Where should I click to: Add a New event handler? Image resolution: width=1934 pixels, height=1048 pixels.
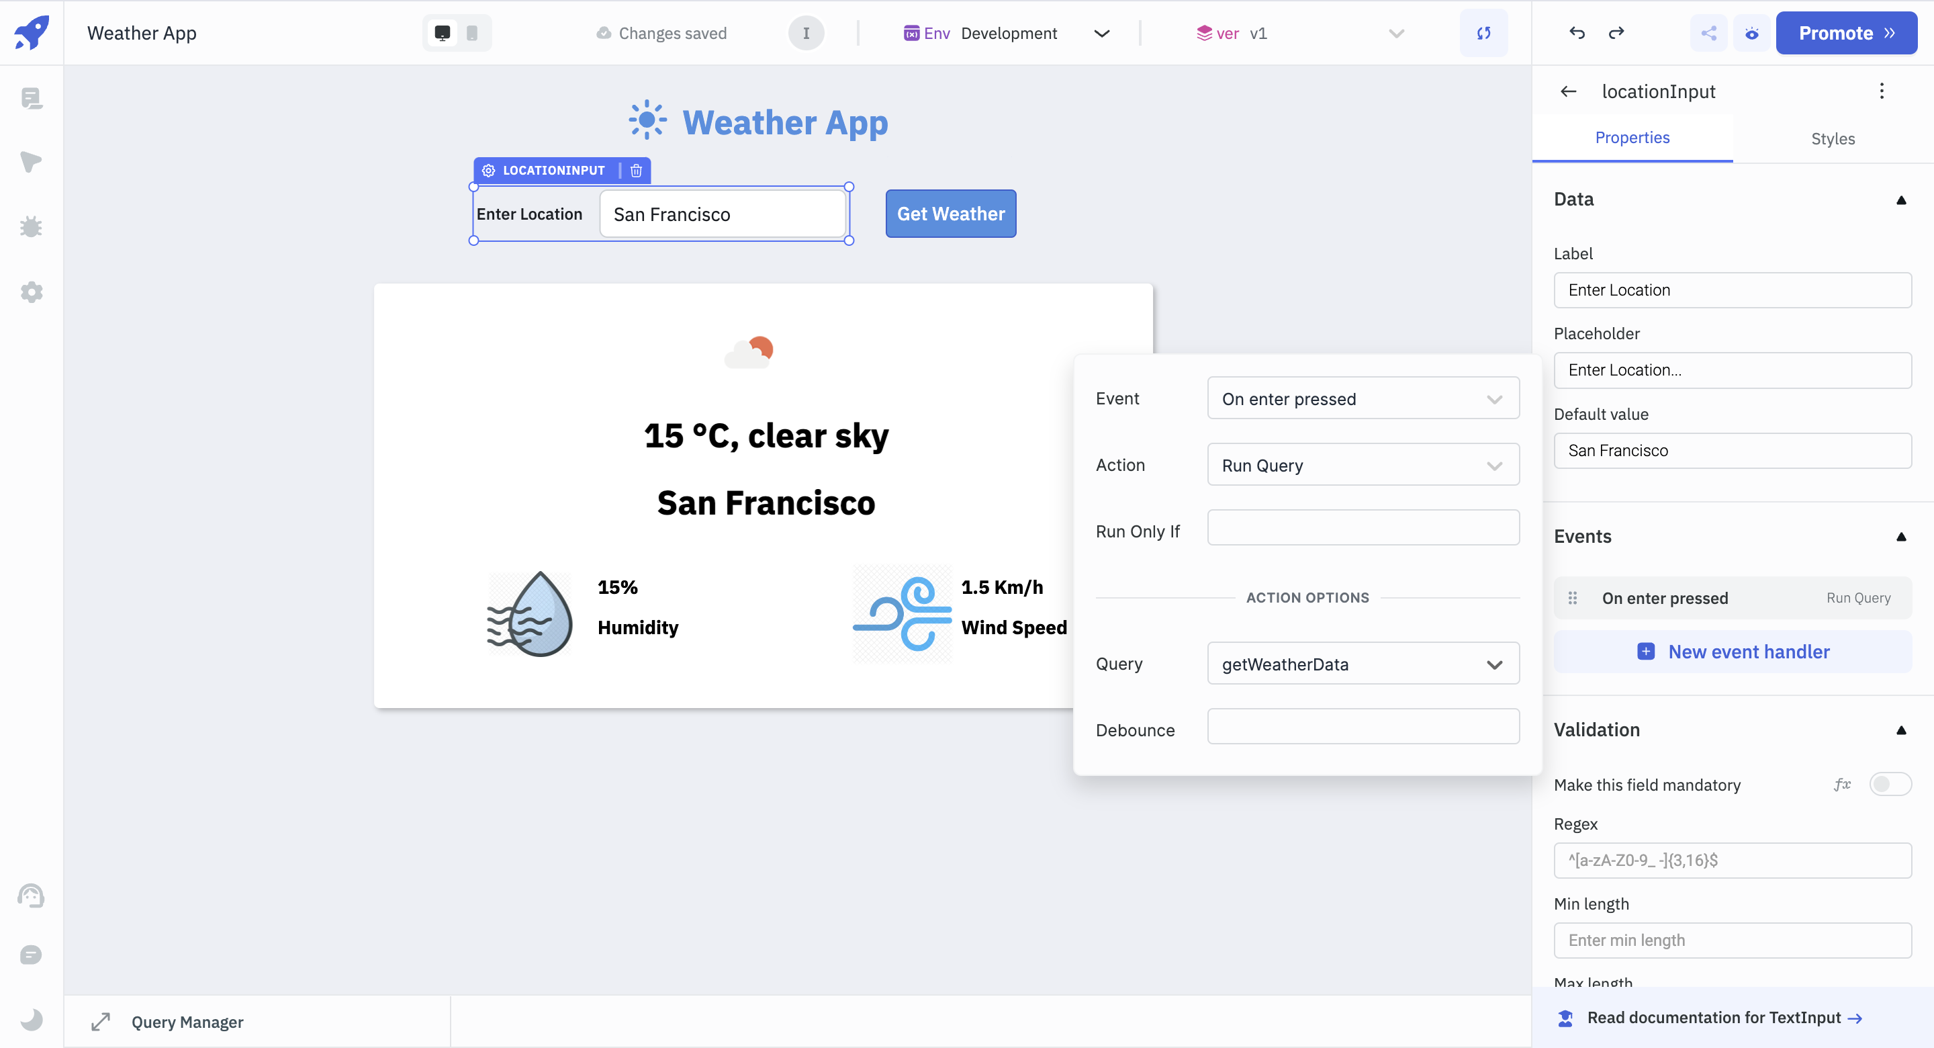[1733, 652]
